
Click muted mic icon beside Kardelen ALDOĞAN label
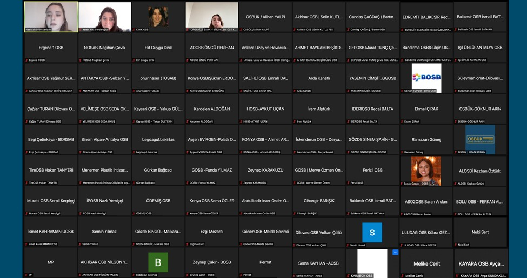click(x=188, y=121)
